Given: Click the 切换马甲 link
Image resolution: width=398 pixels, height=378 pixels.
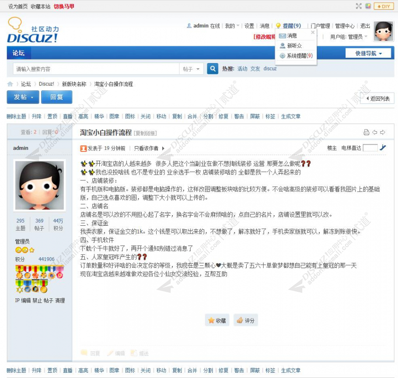Looking at the screenshot, I should [64, 7].
